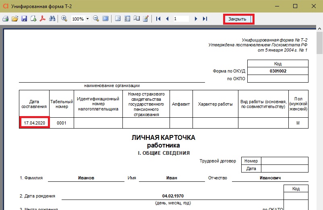Save the report with the diskette icon

coord(24,19)
